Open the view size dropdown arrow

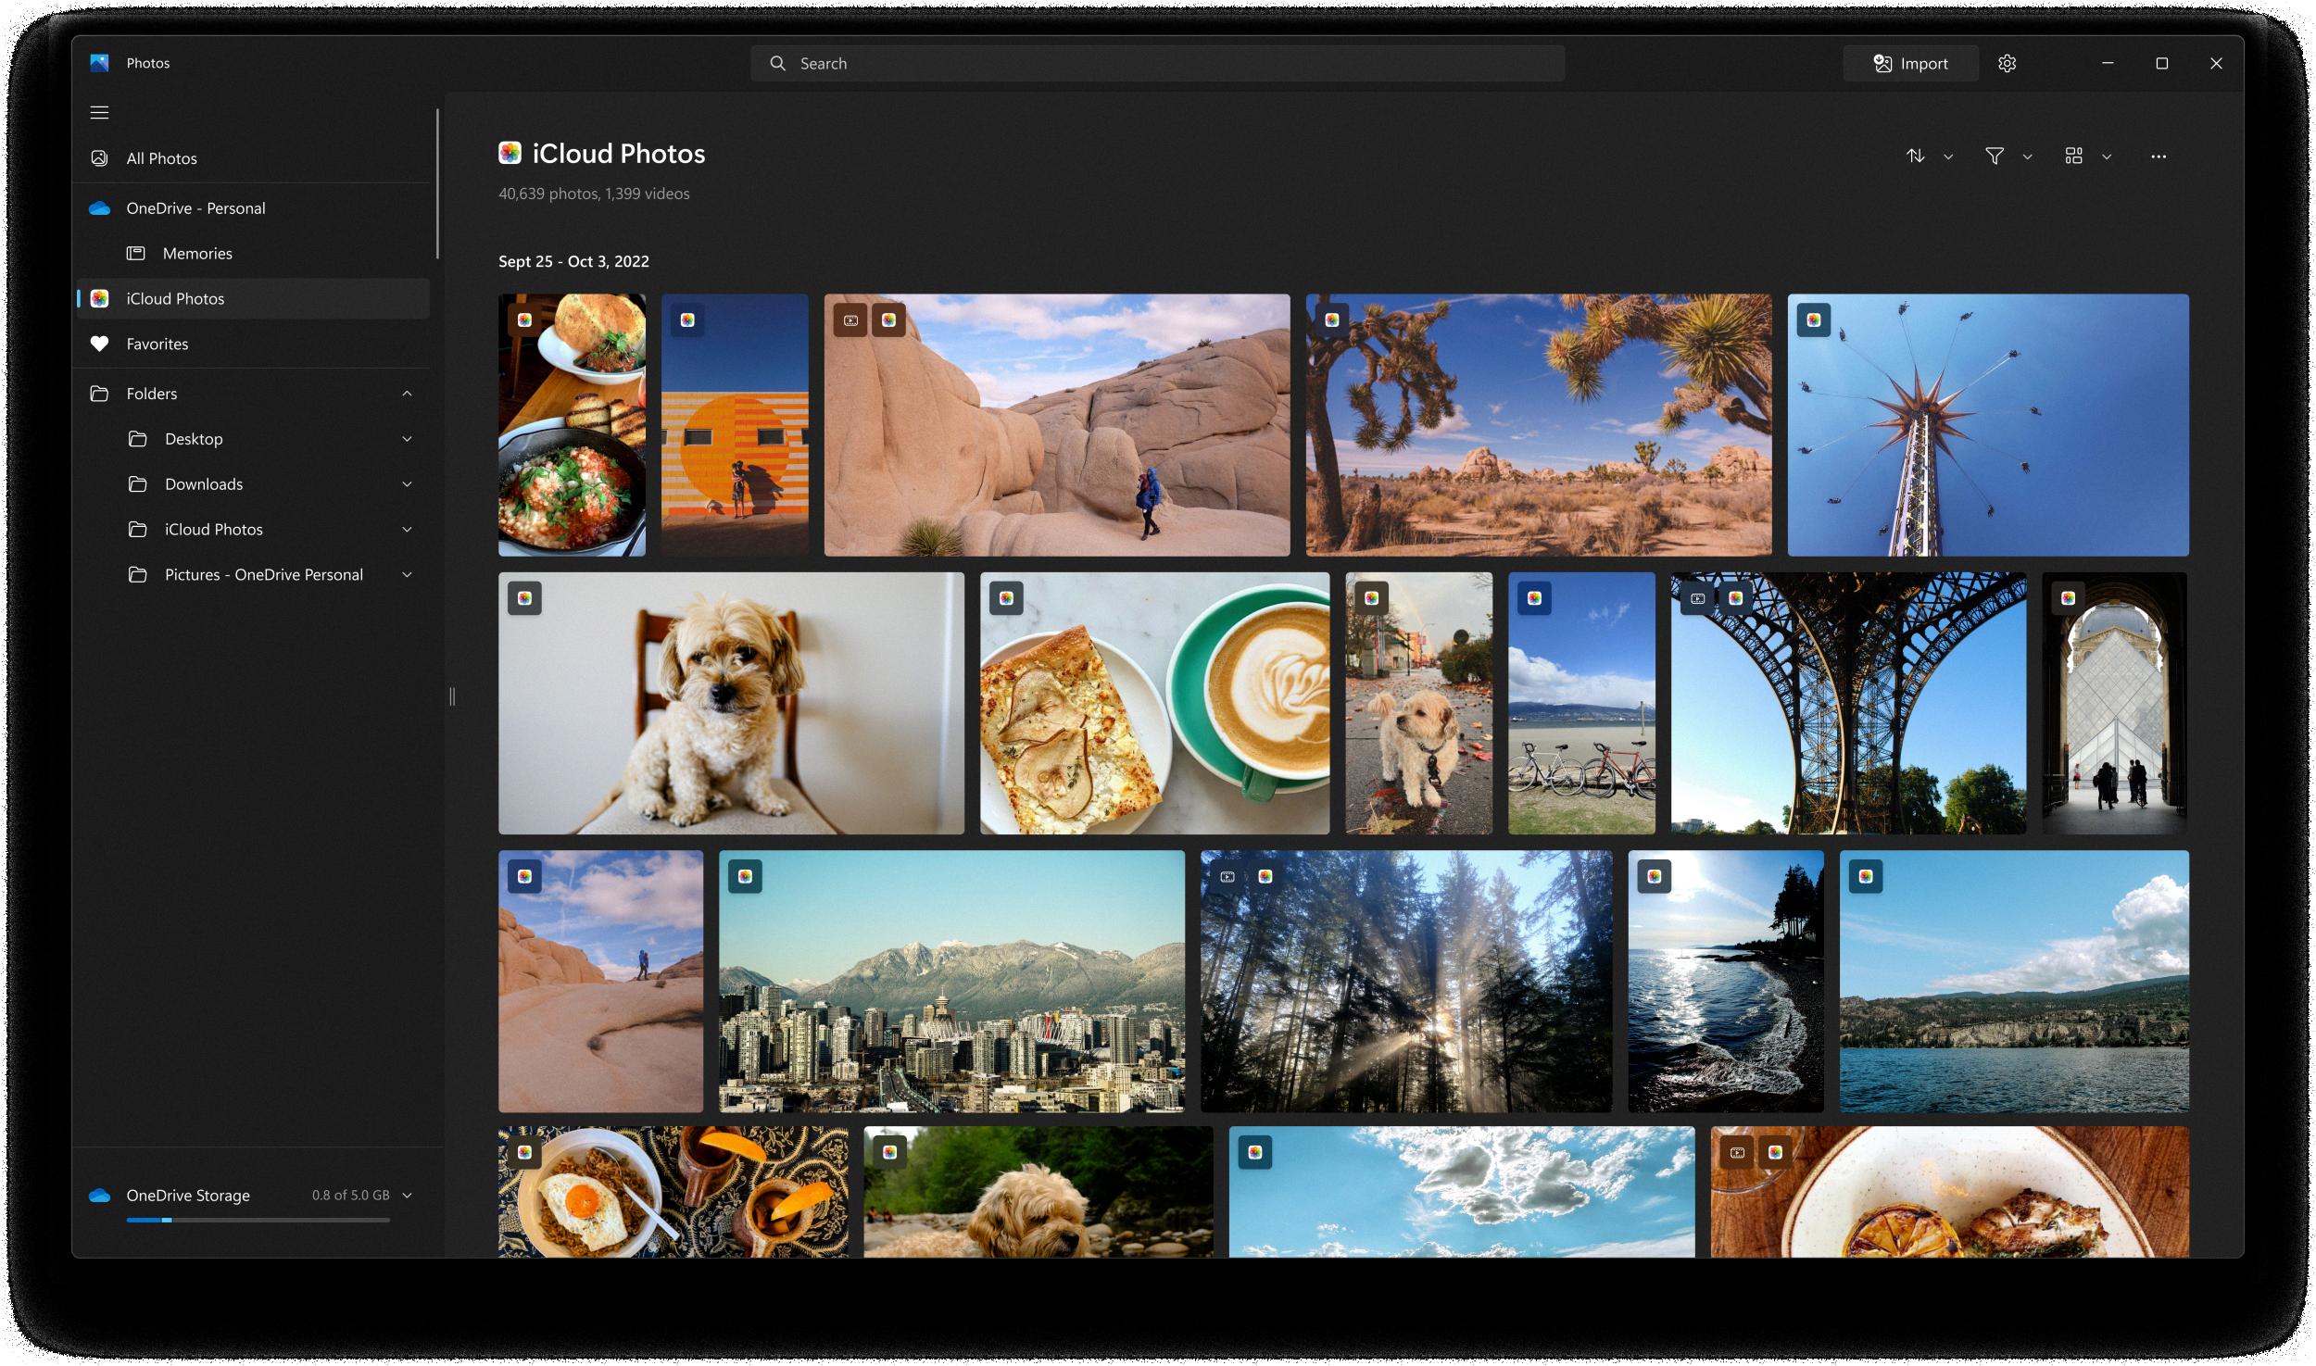coord(2107,157)
